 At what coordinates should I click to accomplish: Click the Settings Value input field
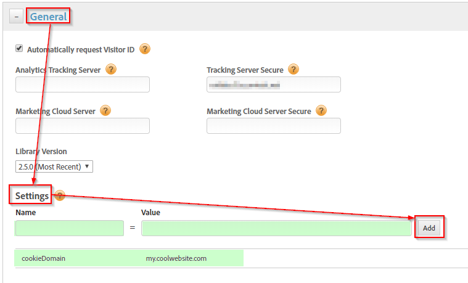tap(276, 228)
